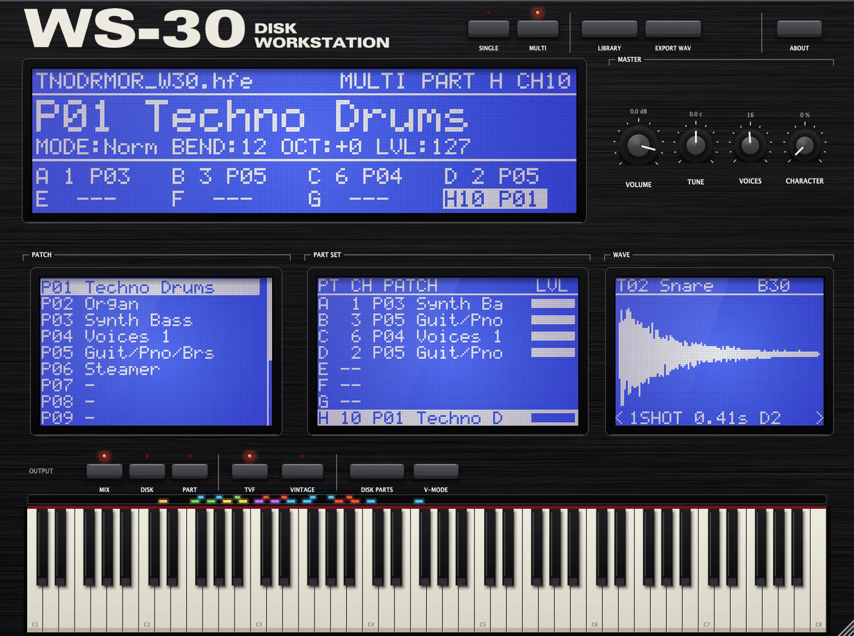Click BEND:12 parameter on main display

point(219,147)
